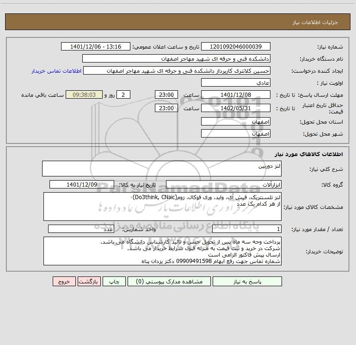Click the label استان محل تحویل
Screen dimensions: 356x345
[x=321, y=122]
